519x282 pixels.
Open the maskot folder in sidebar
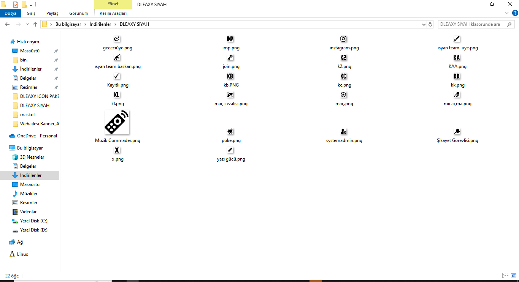[x=27, y=115]
